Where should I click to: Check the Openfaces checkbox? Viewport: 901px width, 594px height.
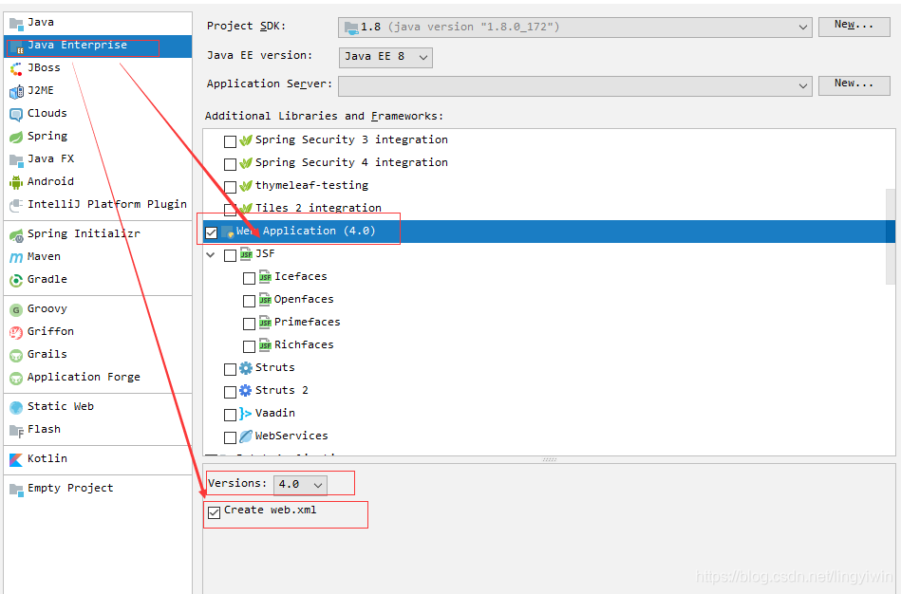249,301
